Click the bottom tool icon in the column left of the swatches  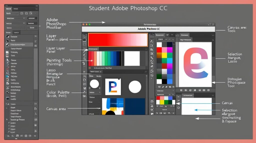point(152,113)
